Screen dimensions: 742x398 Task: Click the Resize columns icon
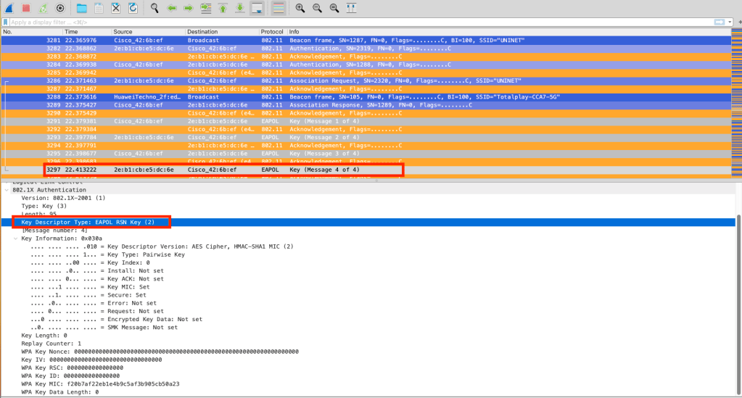click(x=352, y=8)
